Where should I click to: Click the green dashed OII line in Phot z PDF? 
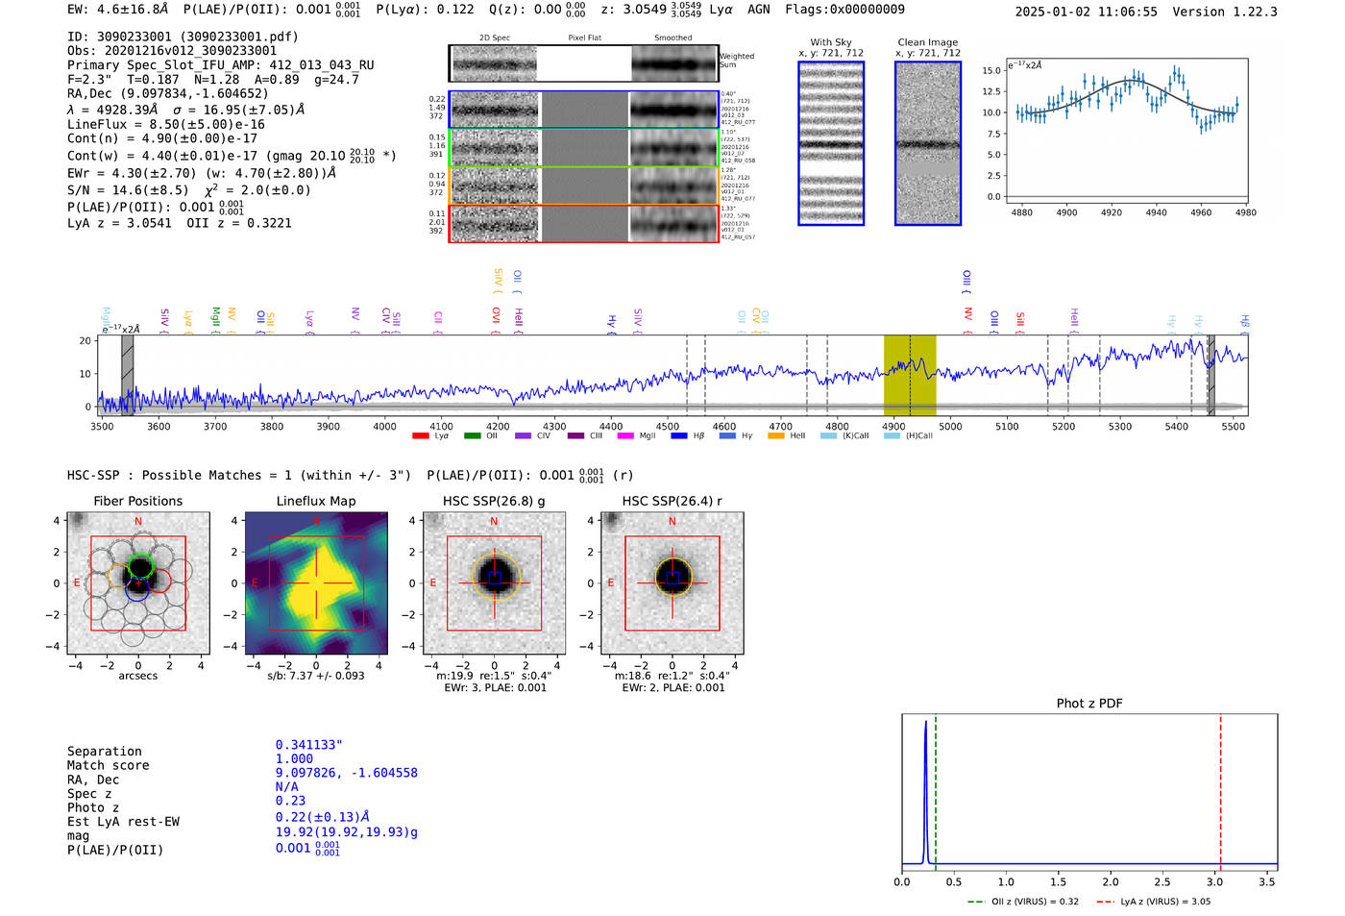coord(935,790)
